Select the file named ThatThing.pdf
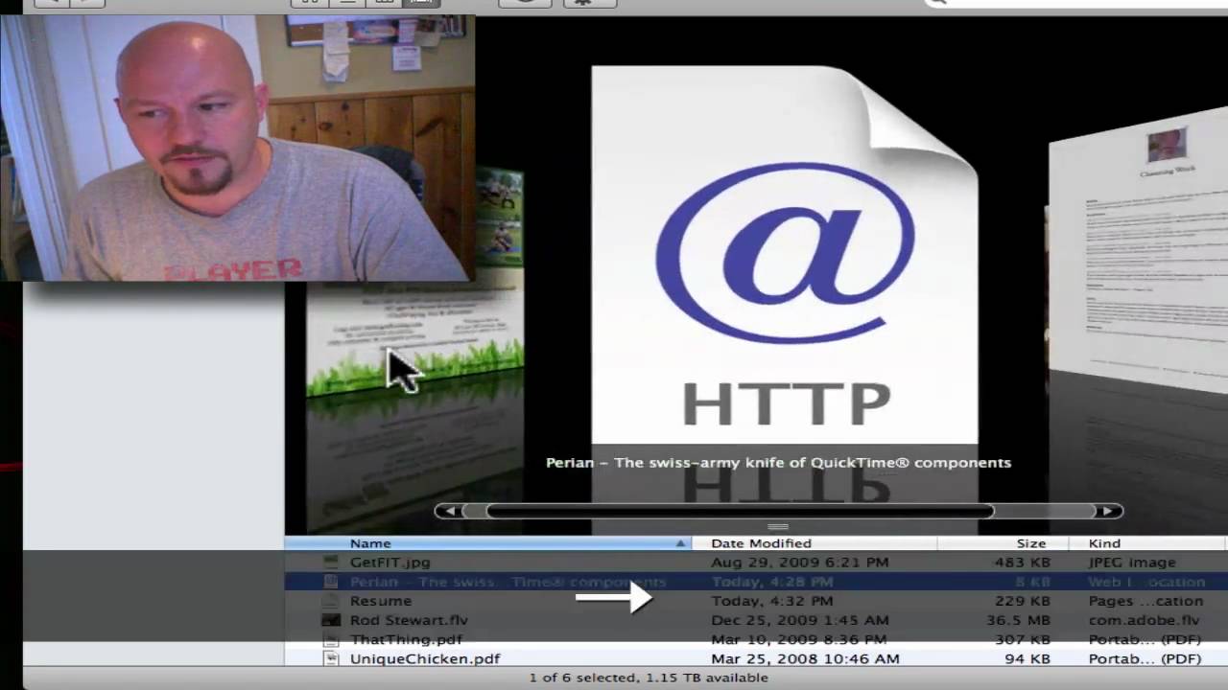Viewport: 1228px width, 690px height. (x=406, y=639)
